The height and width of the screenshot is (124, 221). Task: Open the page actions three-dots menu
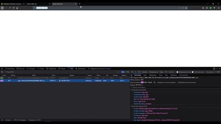pos(183,8)
